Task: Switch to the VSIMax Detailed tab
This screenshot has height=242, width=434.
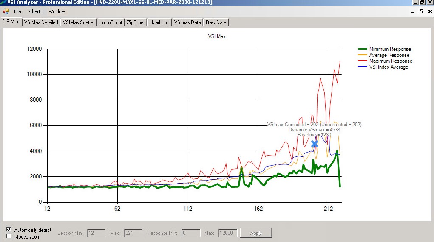Action: 41,22
